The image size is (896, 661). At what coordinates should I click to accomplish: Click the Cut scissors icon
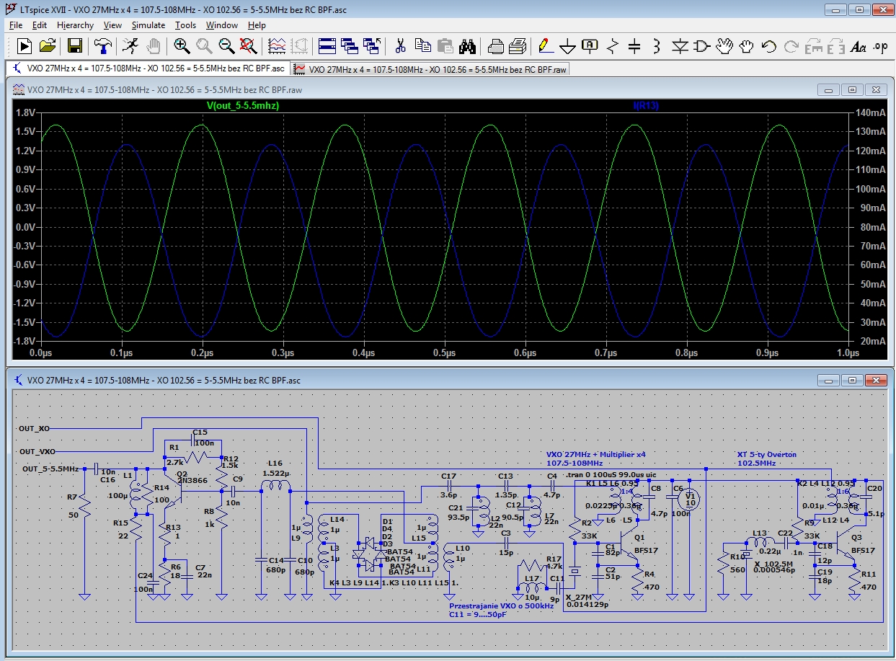400,47
